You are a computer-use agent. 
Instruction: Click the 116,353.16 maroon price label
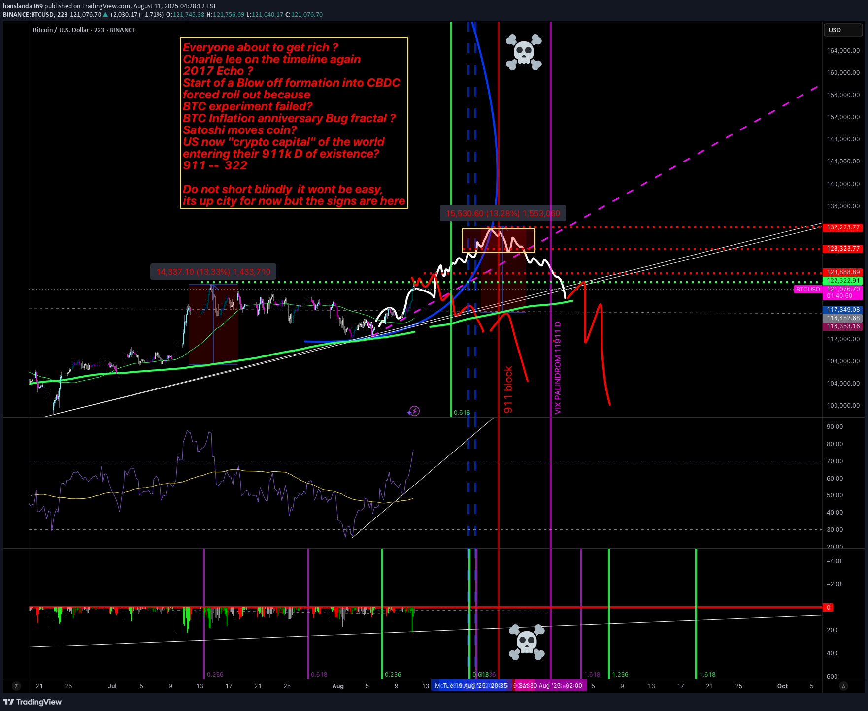click(843, 326)
